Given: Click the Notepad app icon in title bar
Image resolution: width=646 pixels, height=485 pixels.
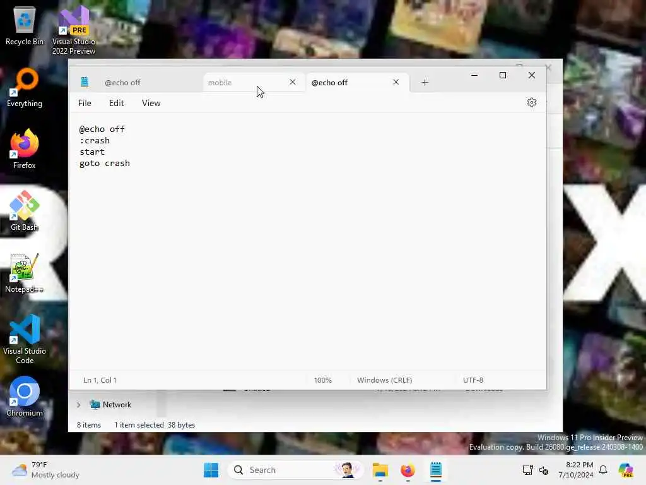Looking at the screenshot, I should click(x=85, y=82).
